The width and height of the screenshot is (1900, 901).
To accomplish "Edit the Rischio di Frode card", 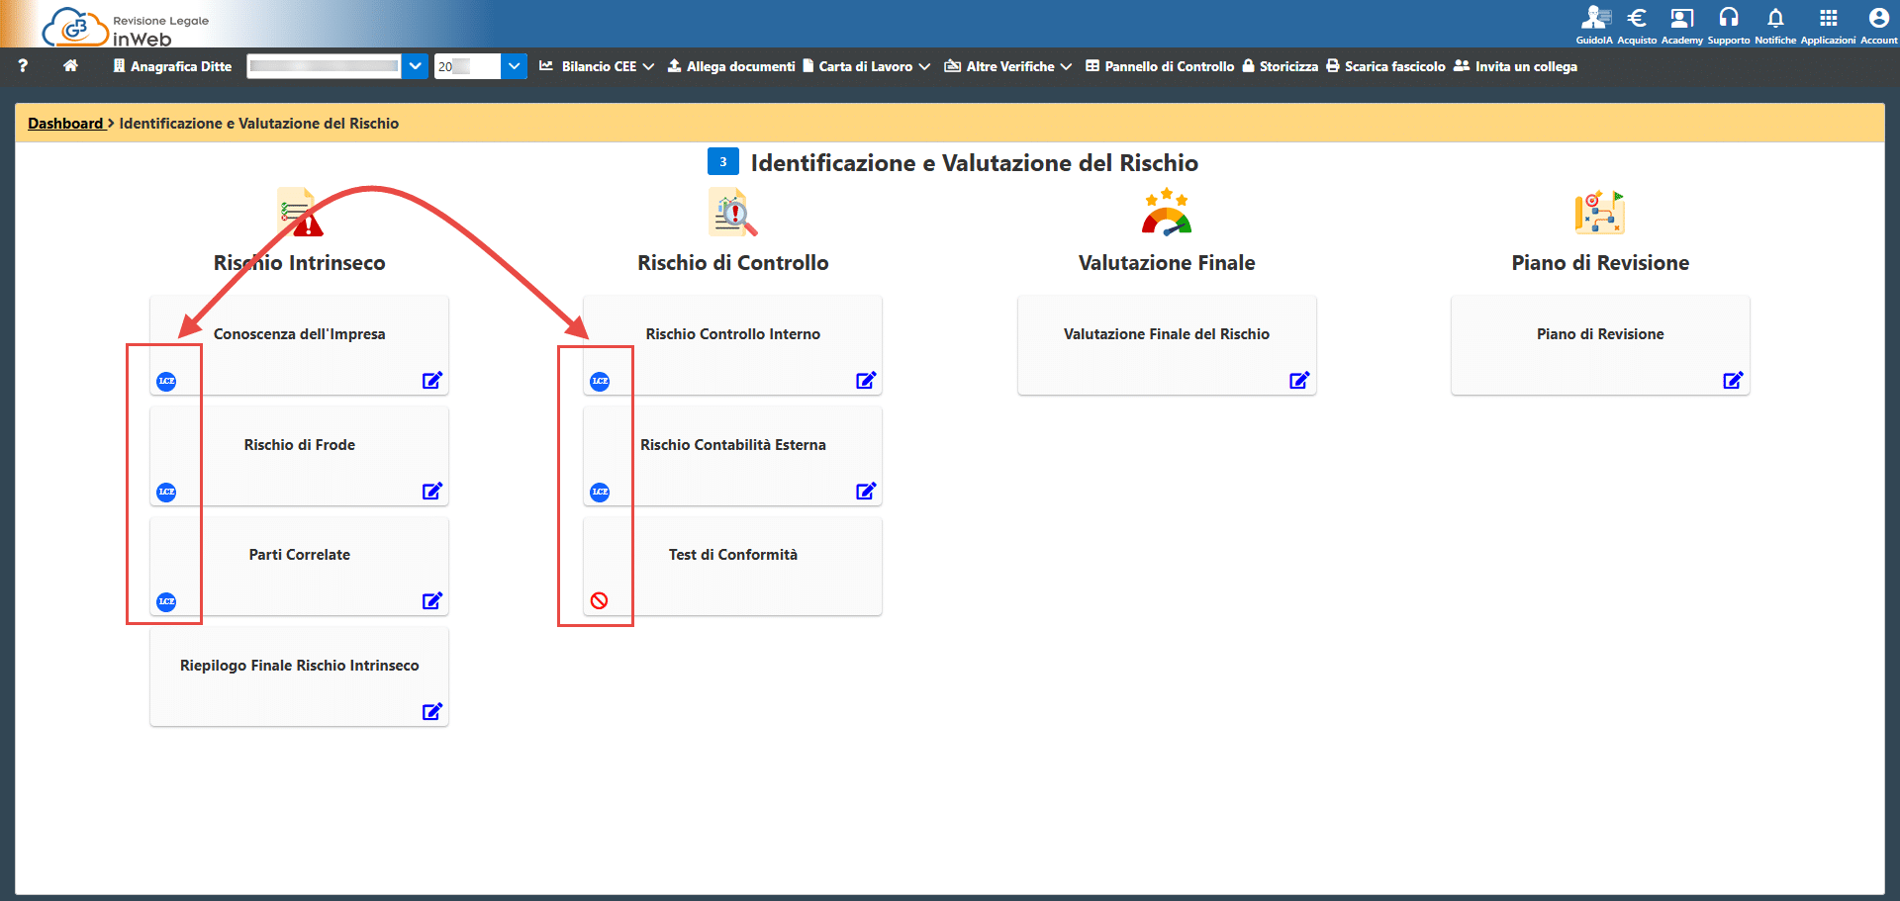I will pyautogui.click(x=432, y=492).
